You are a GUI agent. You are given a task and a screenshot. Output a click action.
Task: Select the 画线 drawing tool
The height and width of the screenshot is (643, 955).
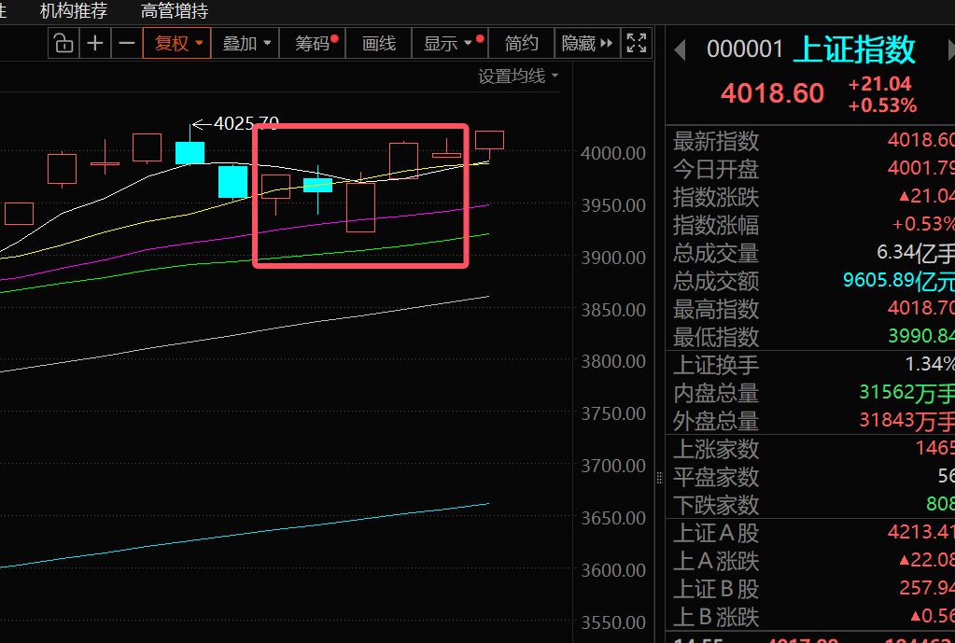coord(379,43)
